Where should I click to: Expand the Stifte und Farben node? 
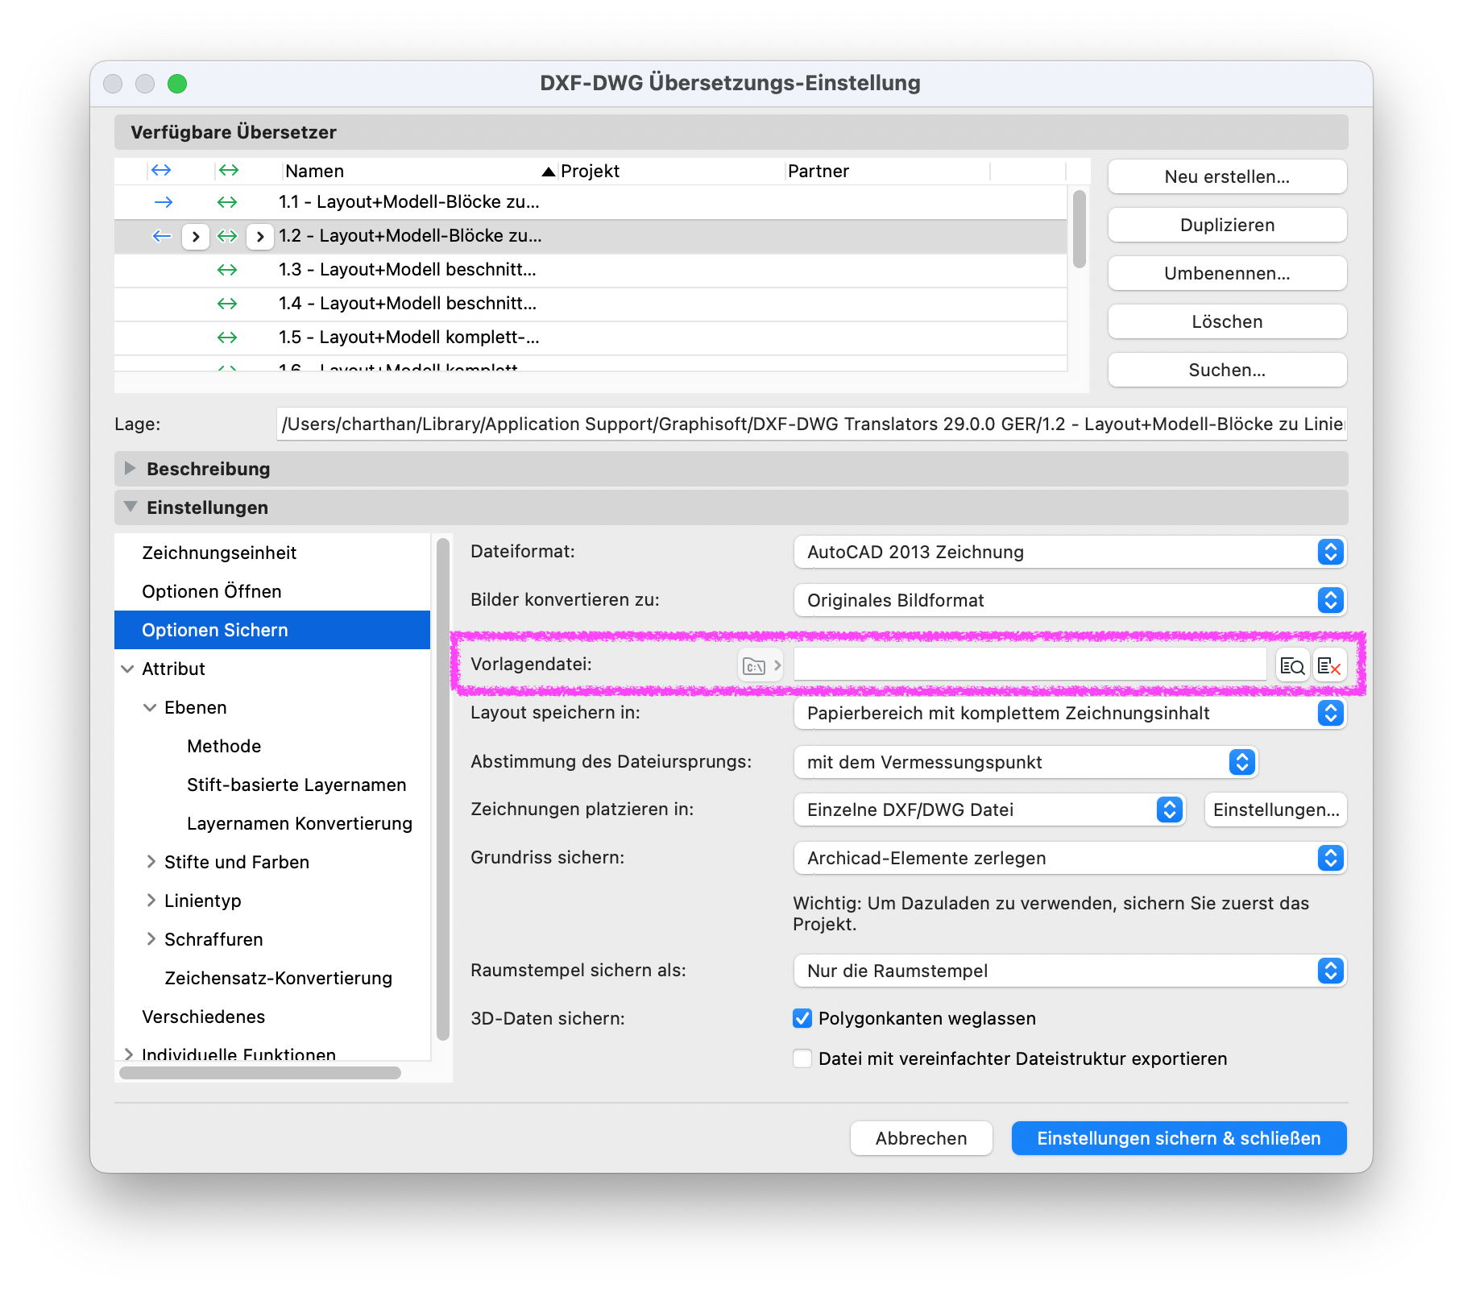coord(151,862)
